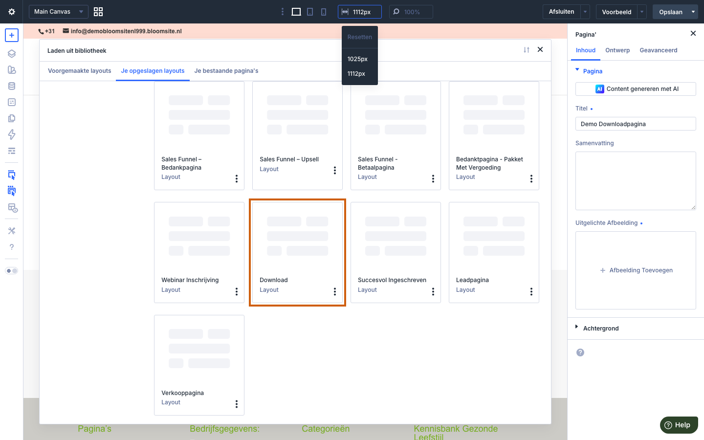This screenshot has height=440, width=704.
Task: Click the canvas width input field
Action: click(360, 12)
